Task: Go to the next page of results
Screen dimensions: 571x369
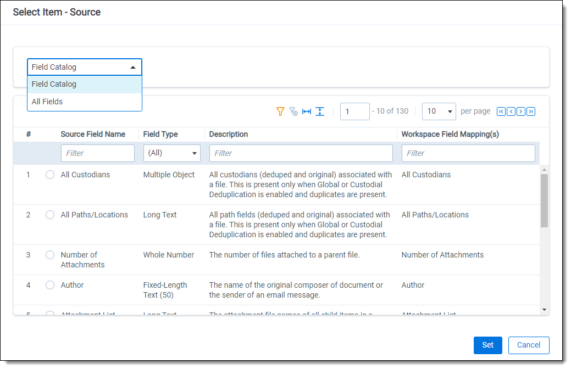Action: 520,111
